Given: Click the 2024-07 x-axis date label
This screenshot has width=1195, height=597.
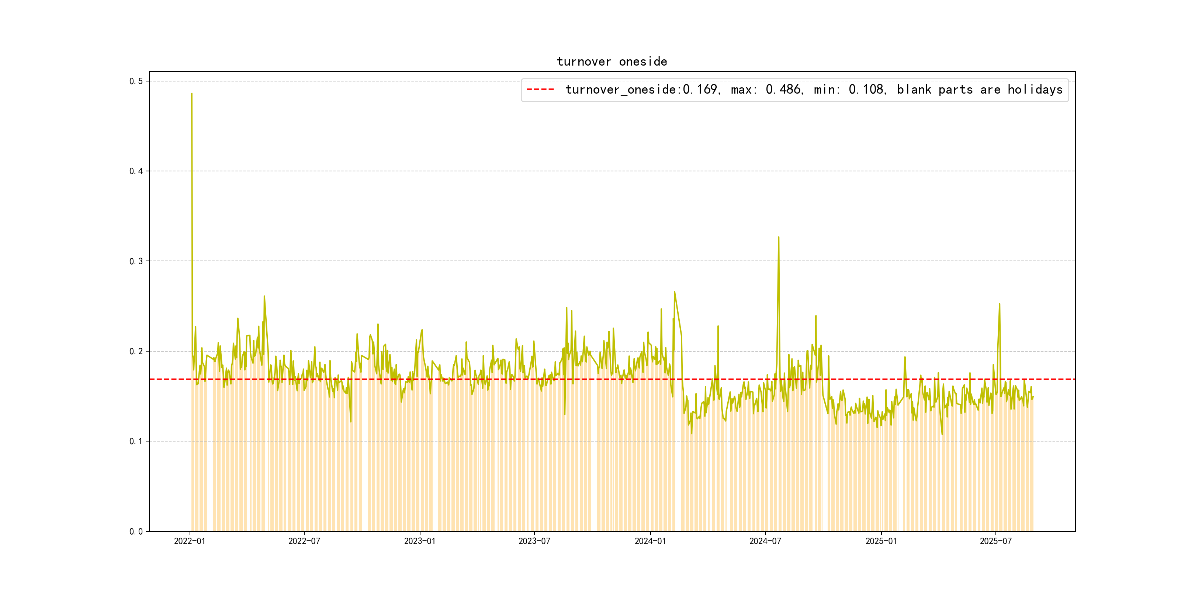Looking at the screenshot, I should tap(765, 541).
